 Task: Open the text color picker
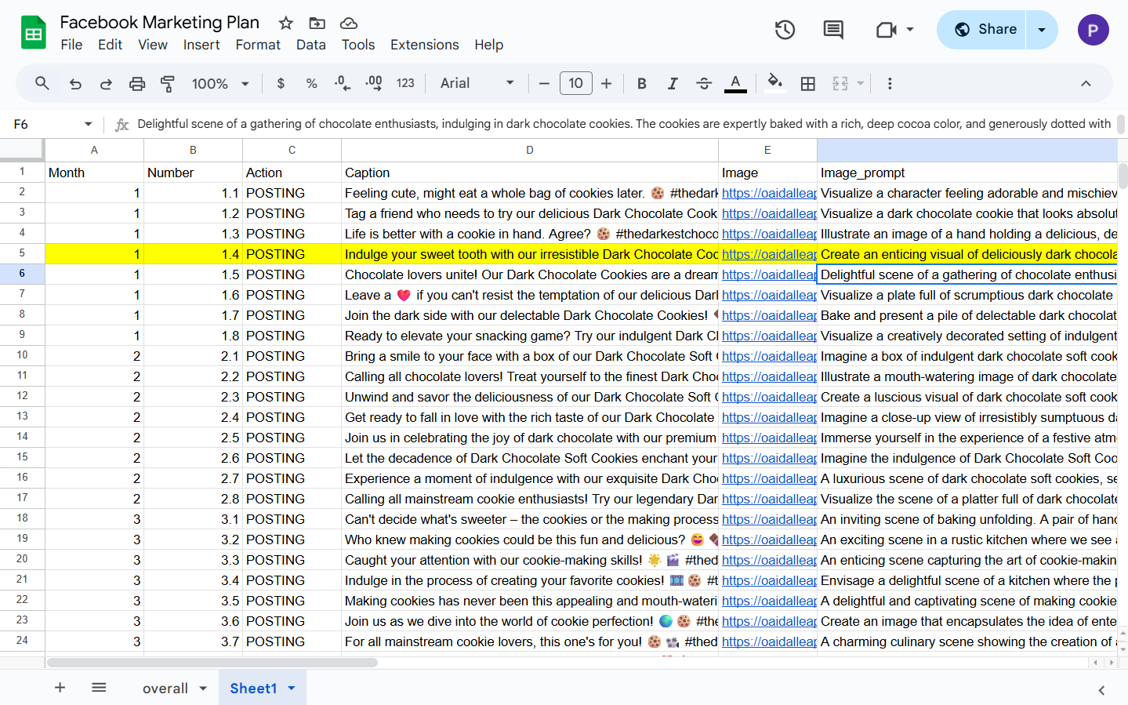735,83
